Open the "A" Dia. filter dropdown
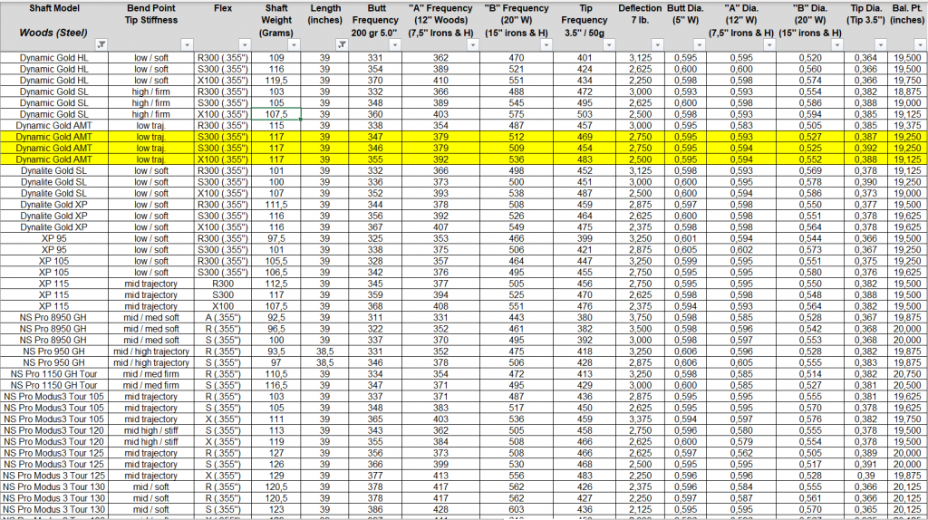The height and width of the screenshot is (520, 928). 768,45
